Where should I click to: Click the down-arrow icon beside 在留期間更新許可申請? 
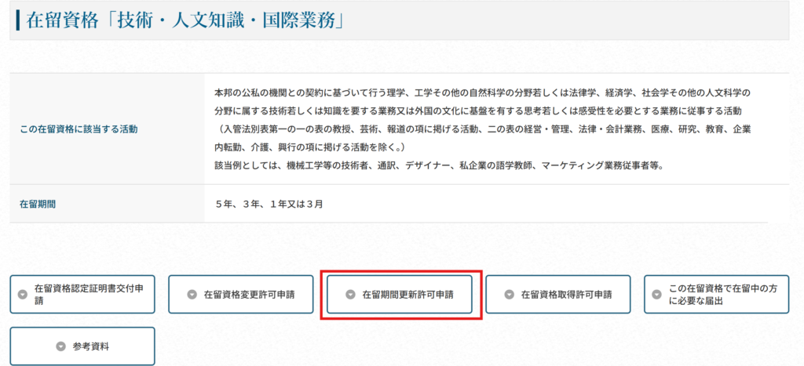(350, 295)
